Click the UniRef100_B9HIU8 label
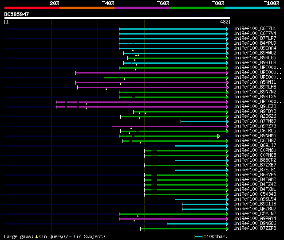The height and width of the screenshot is (240, 284). click(255, 63)
